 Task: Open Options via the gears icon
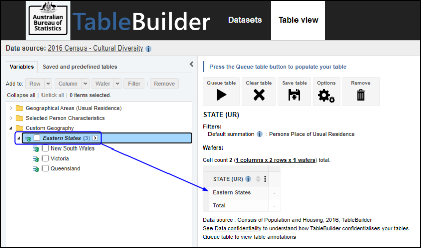(326, 95)
